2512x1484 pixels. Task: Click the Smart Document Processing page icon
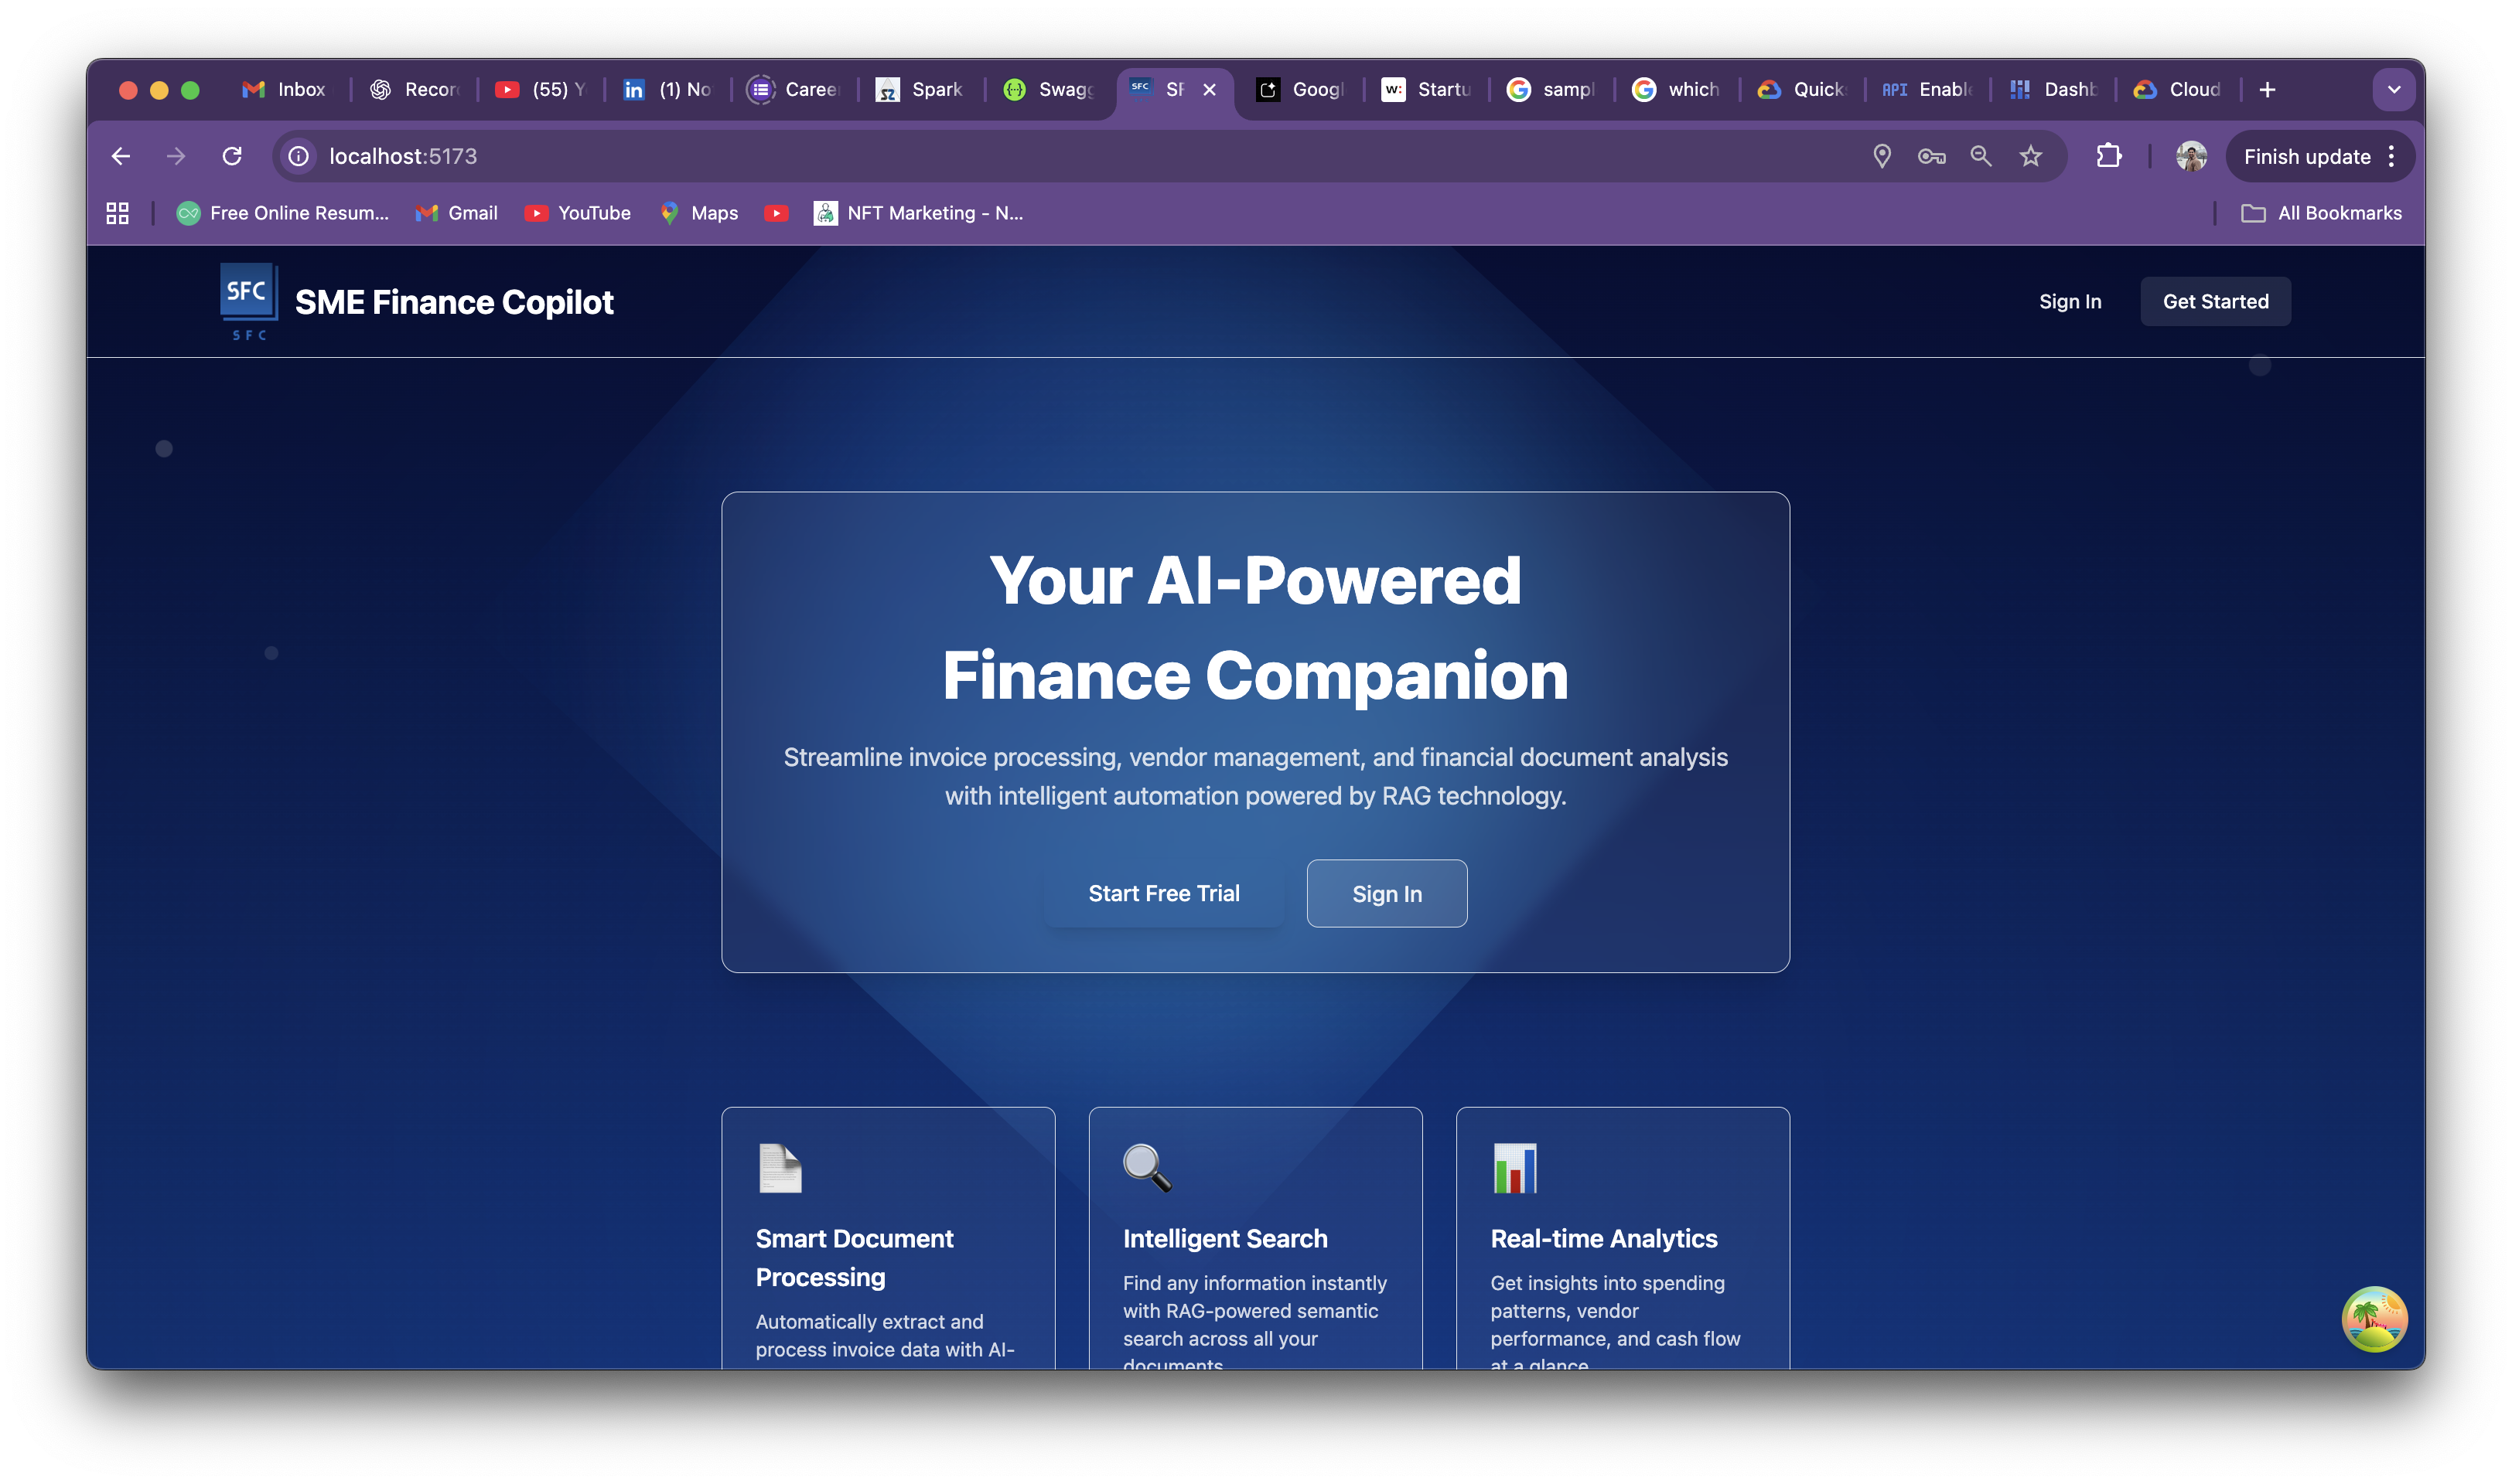(780, 1168)
